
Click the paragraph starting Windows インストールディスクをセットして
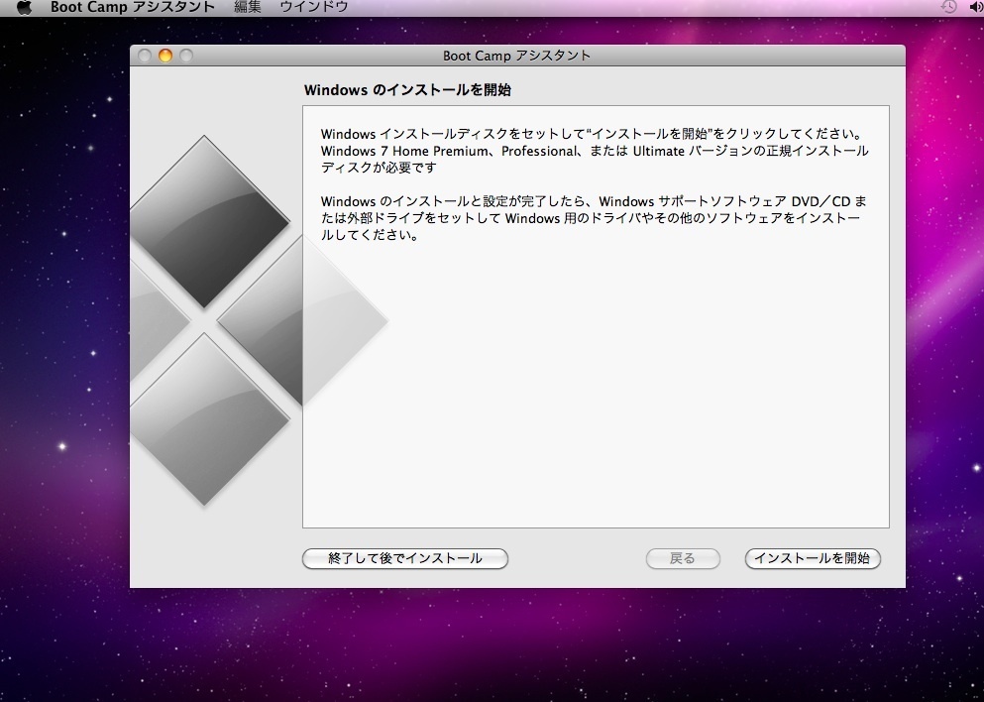(595, 151)
